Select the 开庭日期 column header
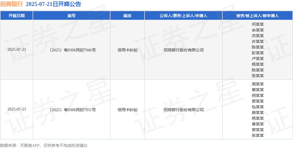The height and width of the screenshot is (148, 293). (17, 16)
